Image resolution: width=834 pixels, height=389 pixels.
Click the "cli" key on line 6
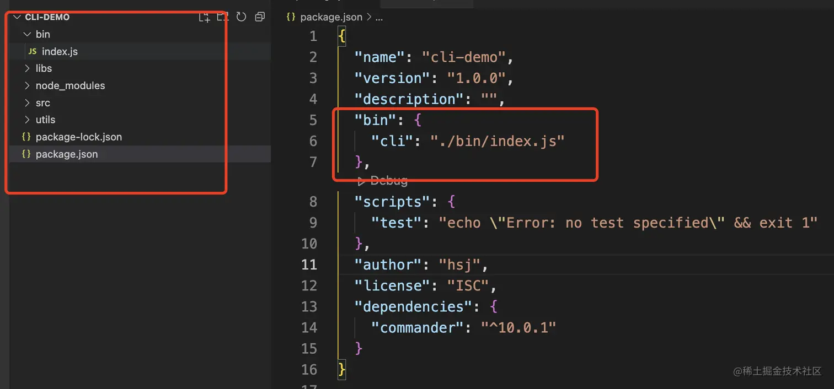(393, 141)
